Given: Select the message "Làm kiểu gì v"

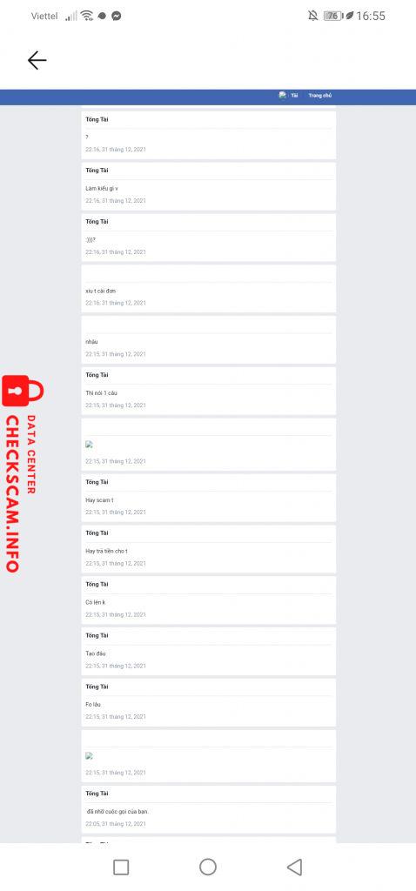Looking at the screenshot, I should [102, 188].
